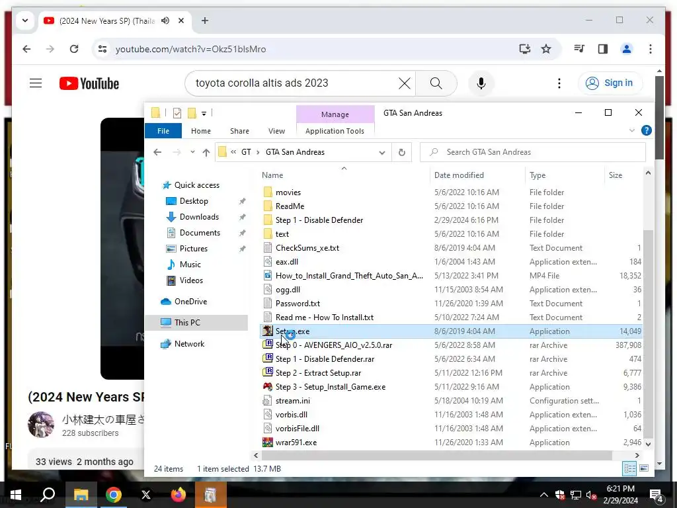This screenshot has height=508, width=677.
Task: Open Chrome tab search dropdown
Action: 25,21
